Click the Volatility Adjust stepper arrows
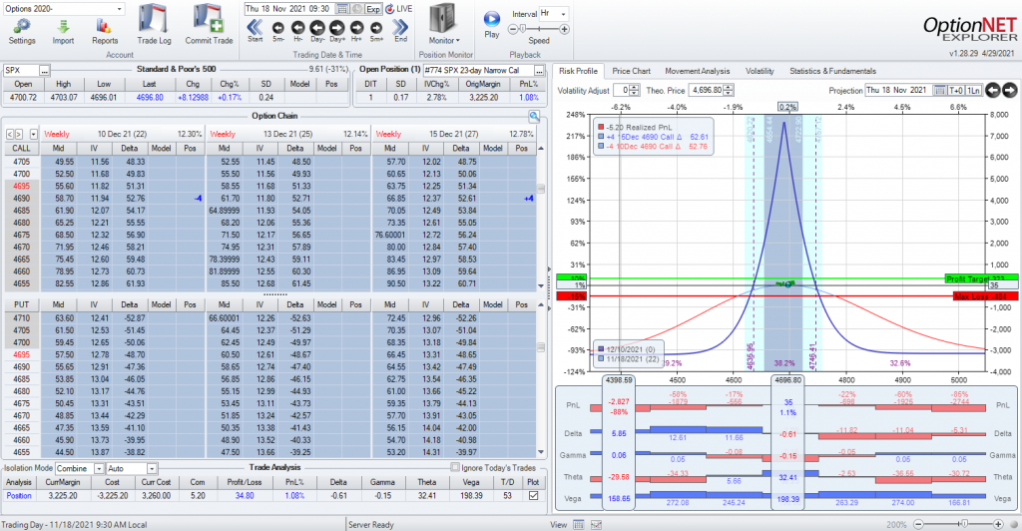Image resolution: width=1022 pixels, height=531 pixels. (x=634, y=90)
